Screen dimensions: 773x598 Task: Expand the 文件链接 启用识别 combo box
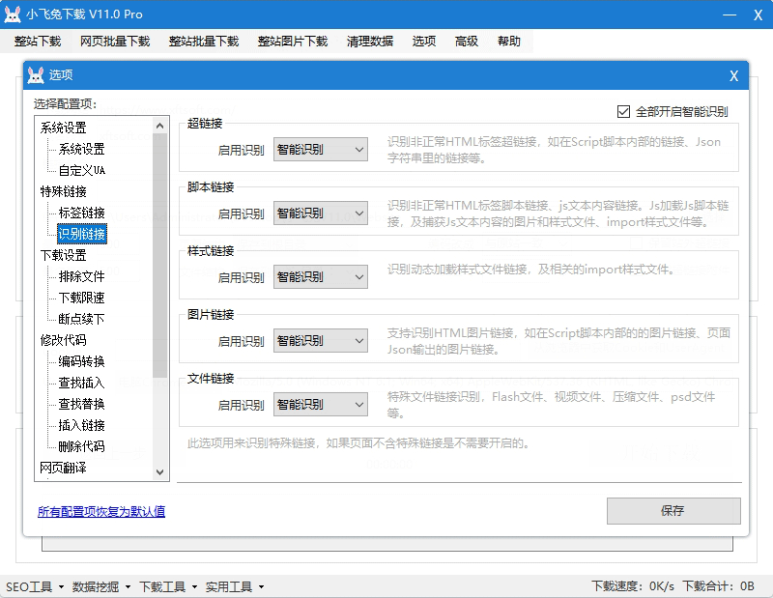click(320, 405)
